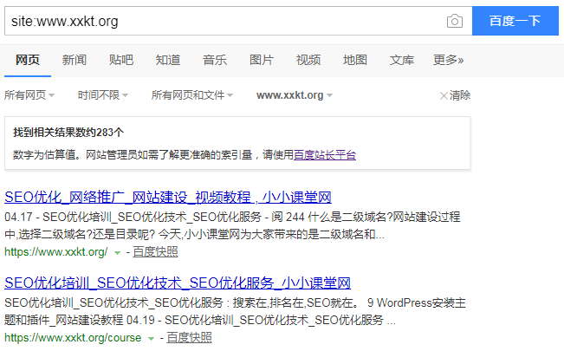This screenshot has height=351, width=564.
Task: Open the 音乐 tab
Action: pos(215,60)
